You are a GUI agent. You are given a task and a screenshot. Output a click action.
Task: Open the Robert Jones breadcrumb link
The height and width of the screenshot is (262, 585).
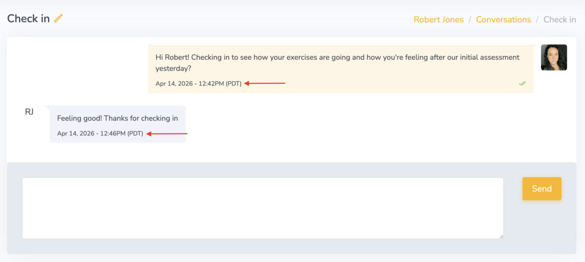[x=438, y=20]
